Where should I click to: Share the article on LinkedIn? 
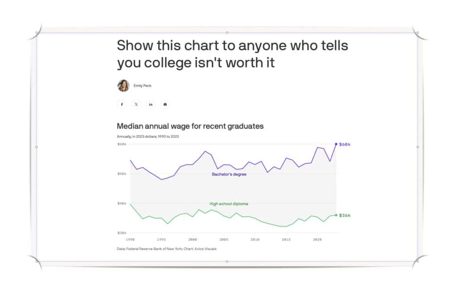(151, 104)
